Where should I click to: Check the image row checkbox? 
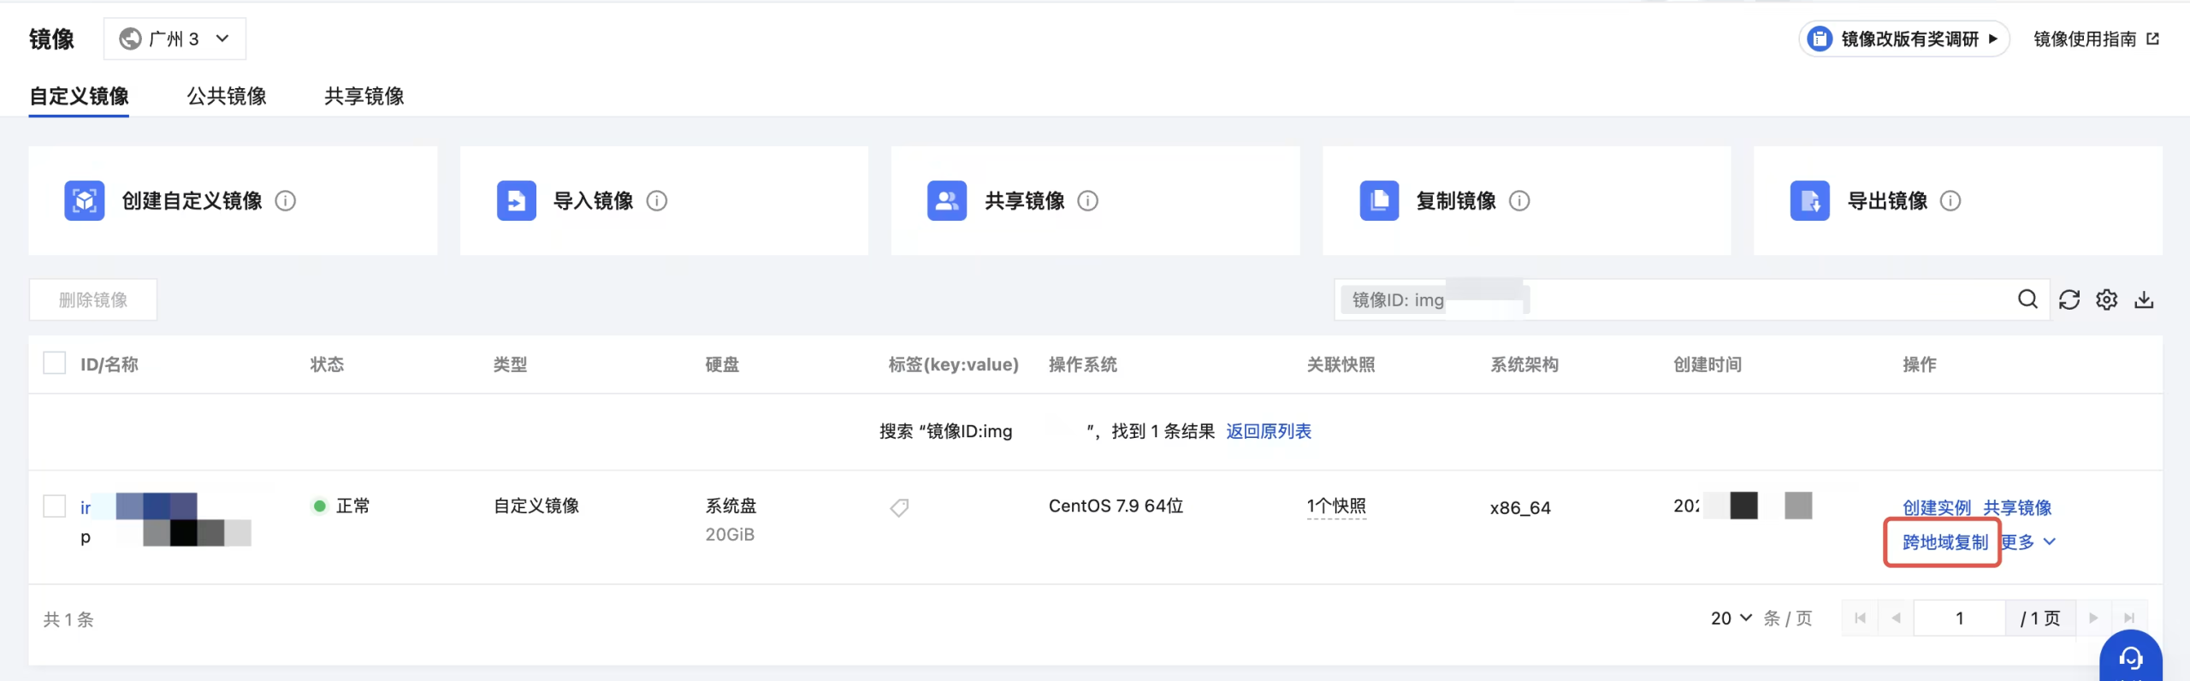coord(55,506)
